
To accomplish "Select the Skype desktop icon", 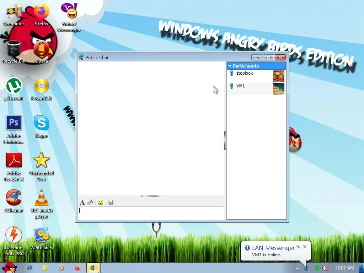I will point(41,127).
